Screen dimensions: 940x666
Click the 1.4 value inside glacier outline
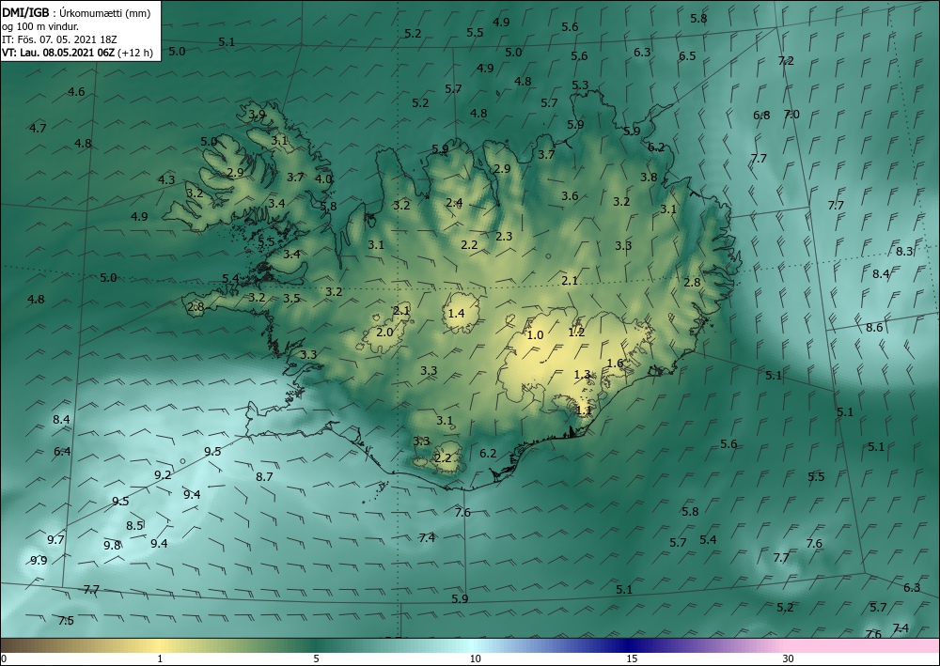(456, 313)
